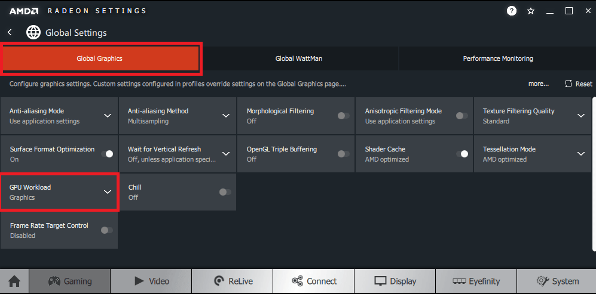This screenshot has width=596, height=294.
Task: Click the Reset button
Action: 579,84
